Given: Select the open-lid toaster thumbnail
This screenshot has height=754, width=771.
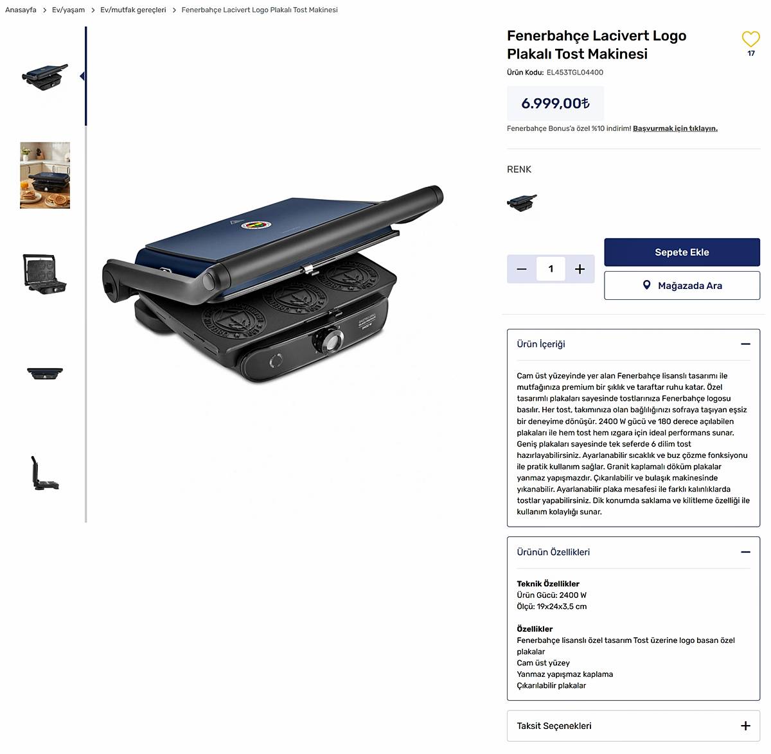Looking at the screenshot, I should tap(45, 274).
